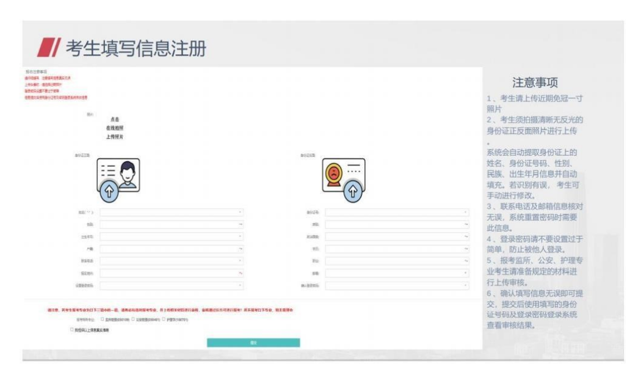The width and height of the screenshot is (627, 380).
Task: Upload the ID card front photo
Action: point(118,177)
